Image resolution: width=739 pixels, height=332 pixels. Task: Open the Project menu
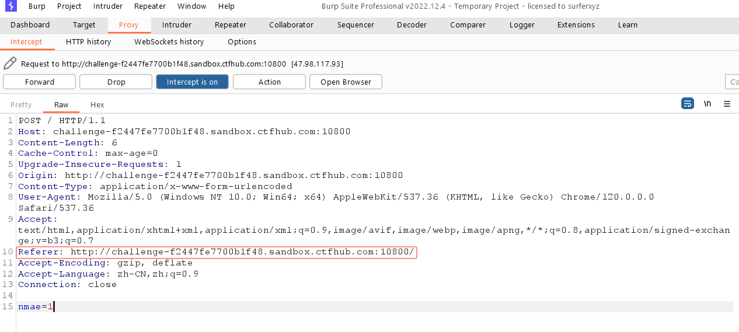(x=69, y=6)
